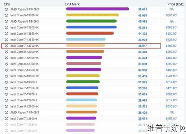Expand the Intel Core i9-12900HX row chevron
186x134 pixels.
(7, 52)
